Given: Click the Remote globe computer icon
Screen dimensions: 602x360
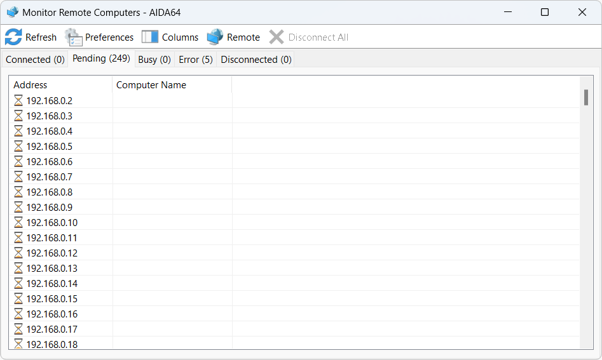Looking at the screenshot, I should pos(215,37).
